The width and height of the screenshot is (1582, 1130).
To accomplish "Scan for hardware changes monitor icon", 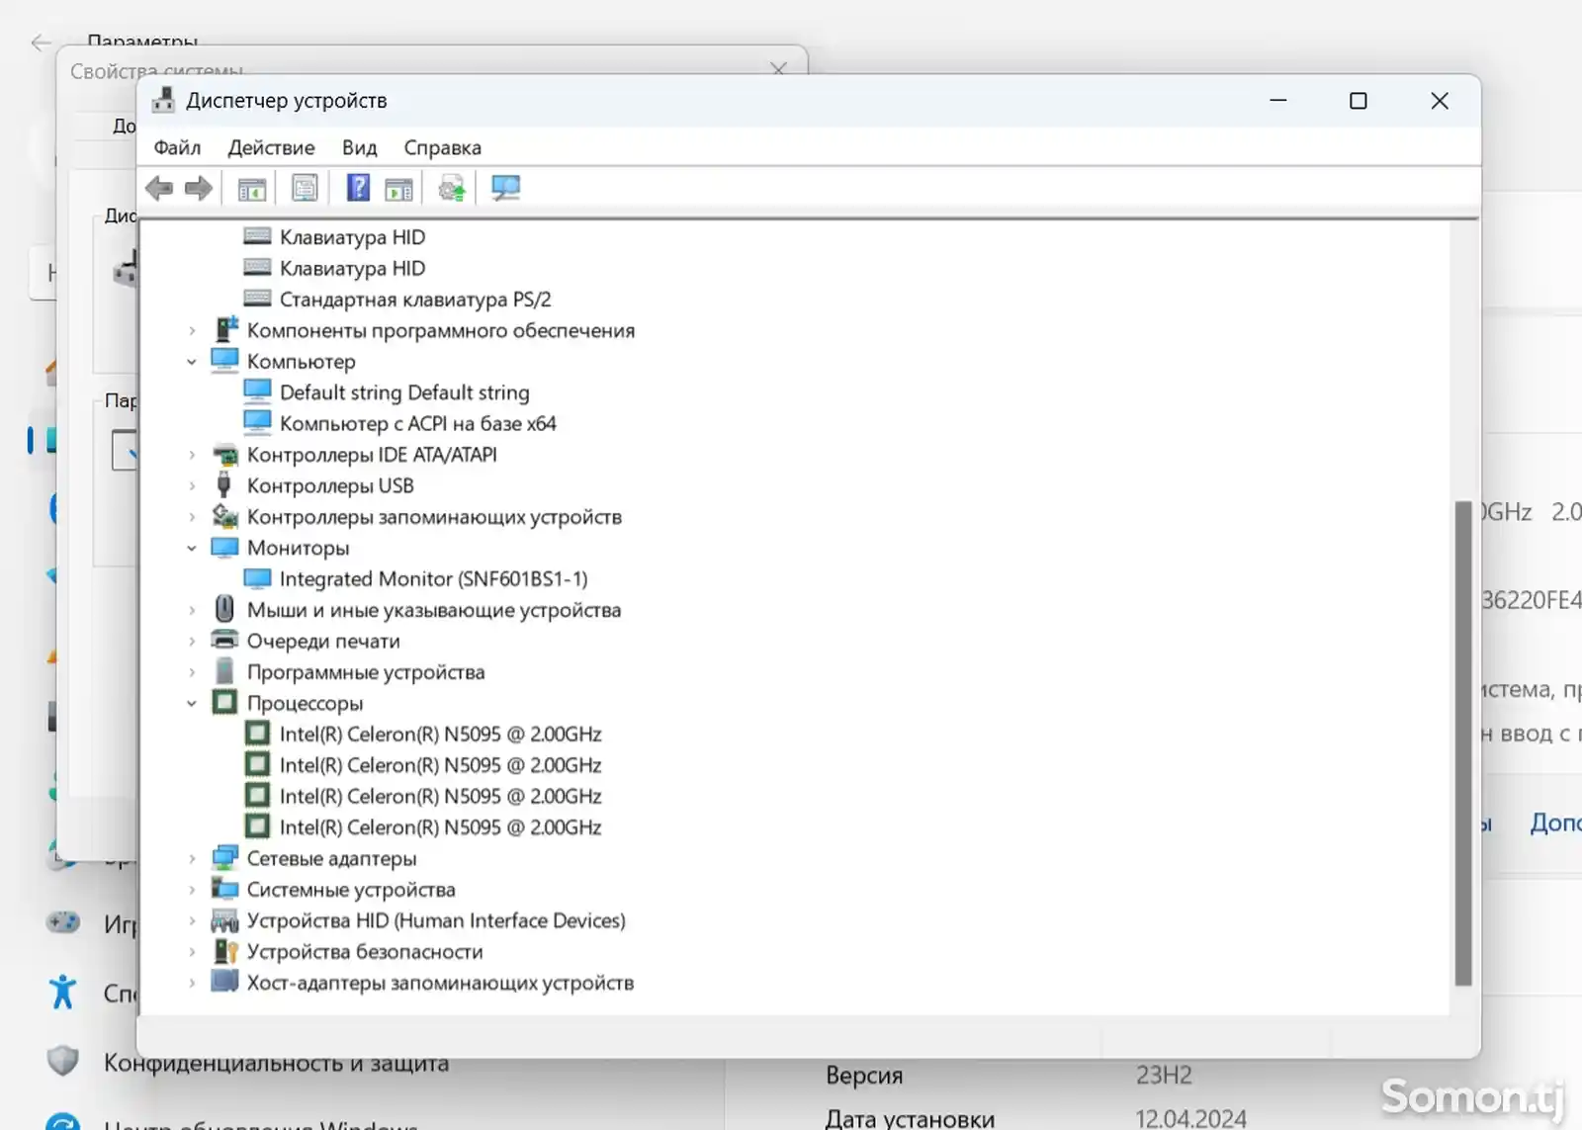I will tap(505, 188).
